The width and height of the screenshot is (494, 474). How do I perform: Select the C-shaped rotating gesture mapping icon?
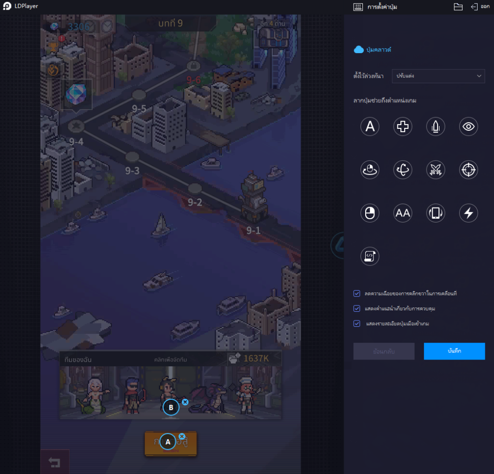(x=403, y=170)
